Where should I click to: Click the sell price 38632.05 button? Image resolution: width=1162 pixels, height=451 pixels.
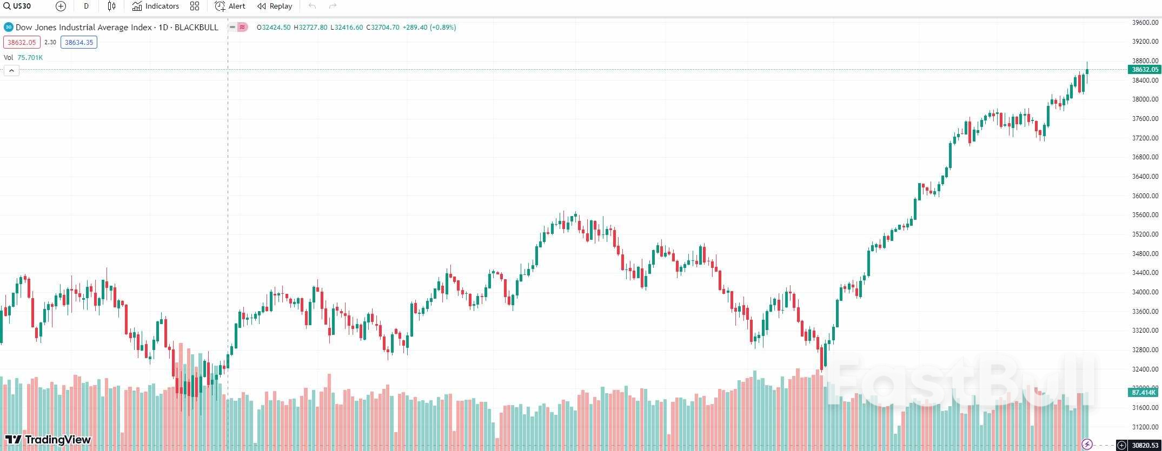click(x=22, y=42)
